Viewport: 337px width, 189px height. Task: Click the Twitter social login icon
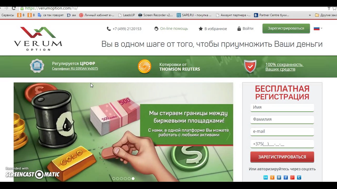[x=299, y=177]
